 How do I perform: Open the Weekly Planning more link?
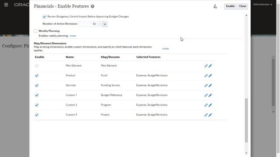click(x=73, y=36)
